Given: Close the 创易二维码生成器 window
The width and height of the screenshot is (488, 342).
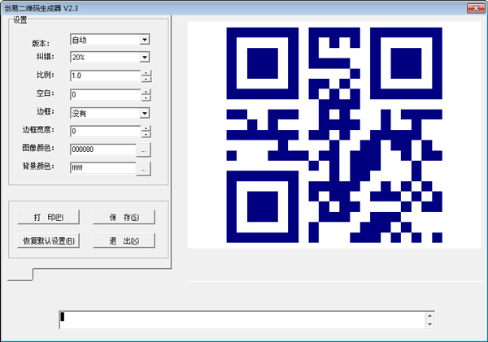Looking at the screenshot, I should pos(476,8).
